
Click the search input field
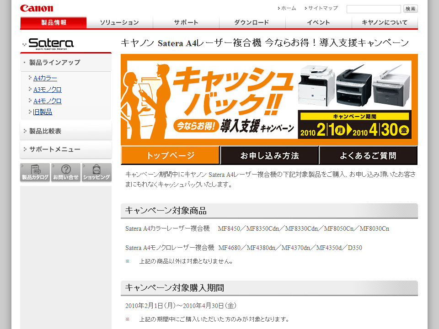pyautogui.click(x=373, y=9)
